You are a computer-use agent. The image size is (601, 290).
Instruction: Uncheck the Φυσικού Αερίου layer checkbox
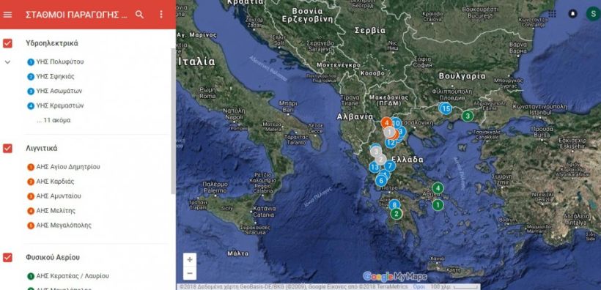pos(7,258)
